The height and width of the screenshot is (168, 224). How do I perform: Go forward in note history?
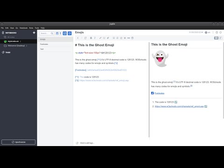[x=81, y=38]
